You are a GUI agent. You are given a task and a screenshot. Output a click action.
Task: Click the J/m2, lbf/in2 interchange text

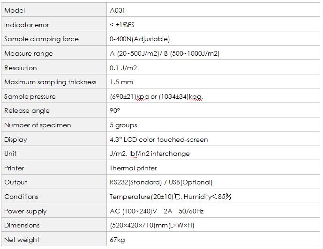(150, 154)
